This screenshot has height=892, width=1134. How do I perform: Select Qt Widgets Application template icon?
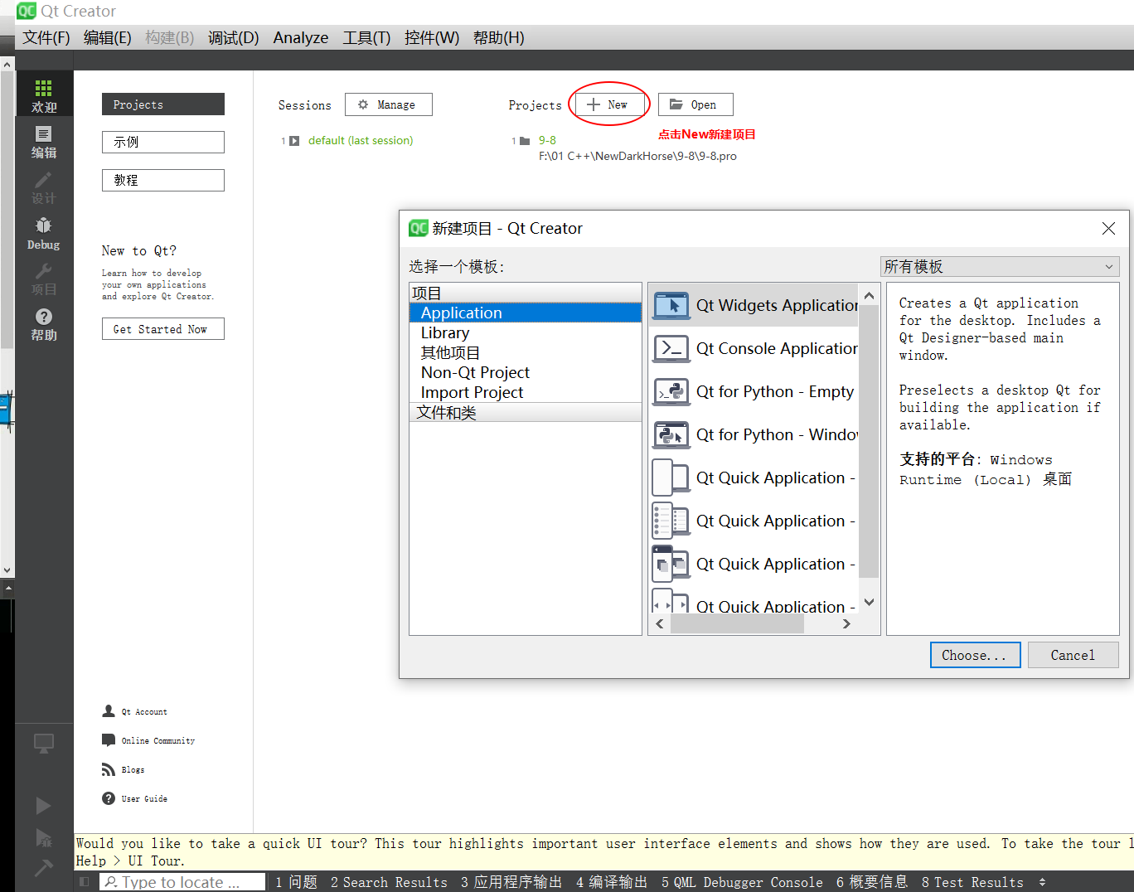(x=671, y=305)
